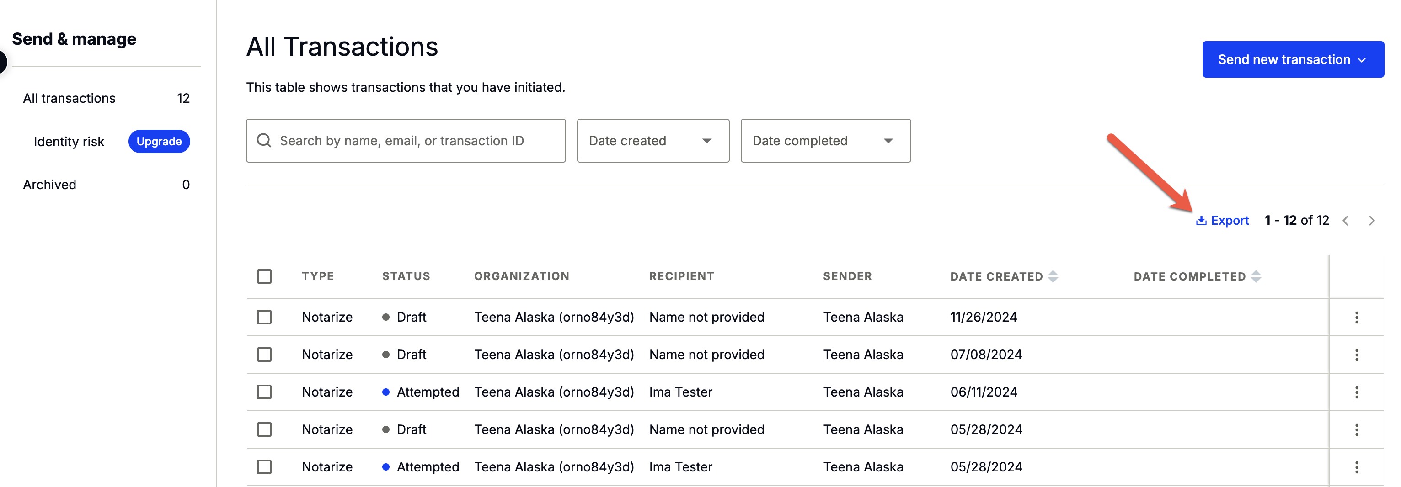Open actions menu for 11/26/2024 transaction
Screen dimensions: 1401x487
click(1356, 317)
